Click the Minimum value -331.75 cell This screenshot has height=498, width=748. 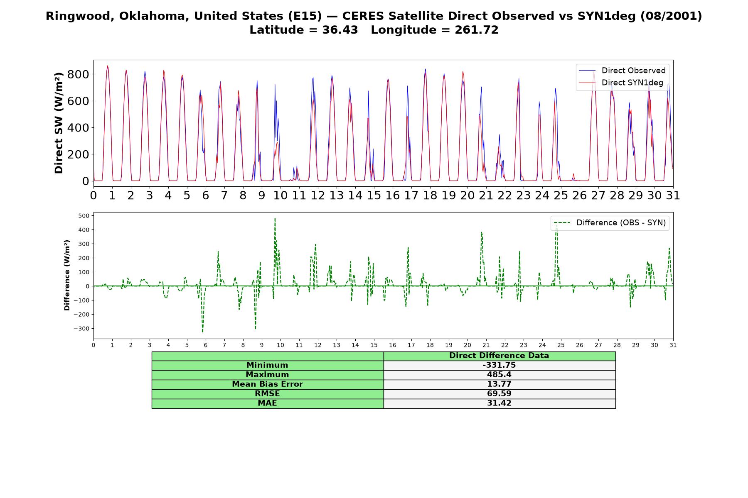[x=499, y=365]
